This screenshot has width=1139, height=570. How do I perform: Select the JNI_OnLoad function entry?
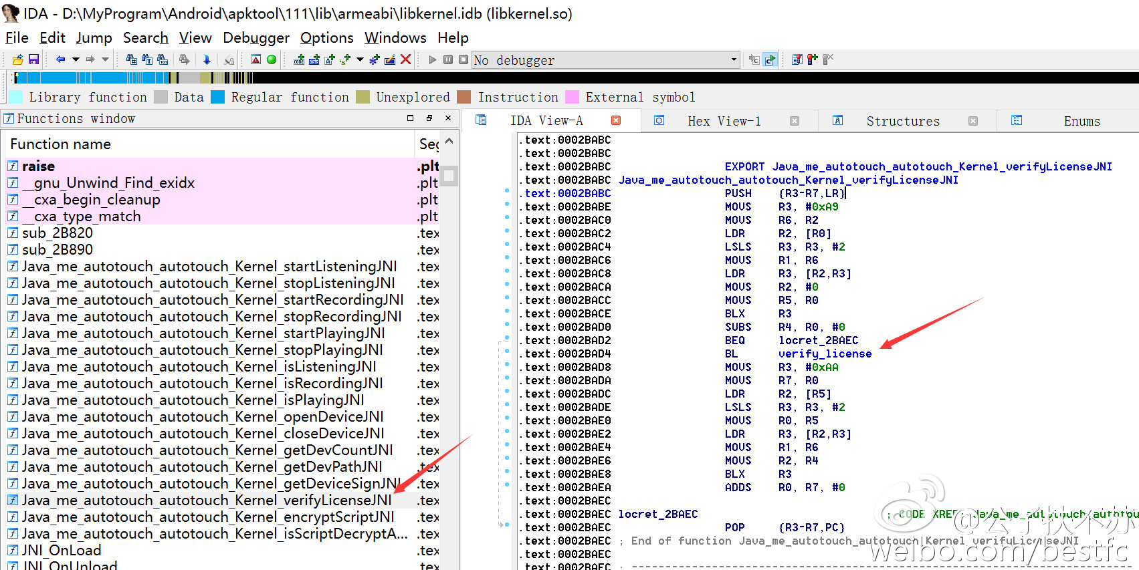click(223, 550)
